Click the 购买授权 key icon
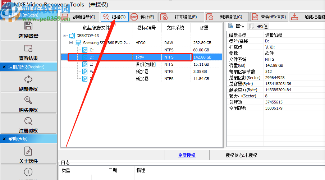This screenshot has height=180, width=325. tap(28, 100)
